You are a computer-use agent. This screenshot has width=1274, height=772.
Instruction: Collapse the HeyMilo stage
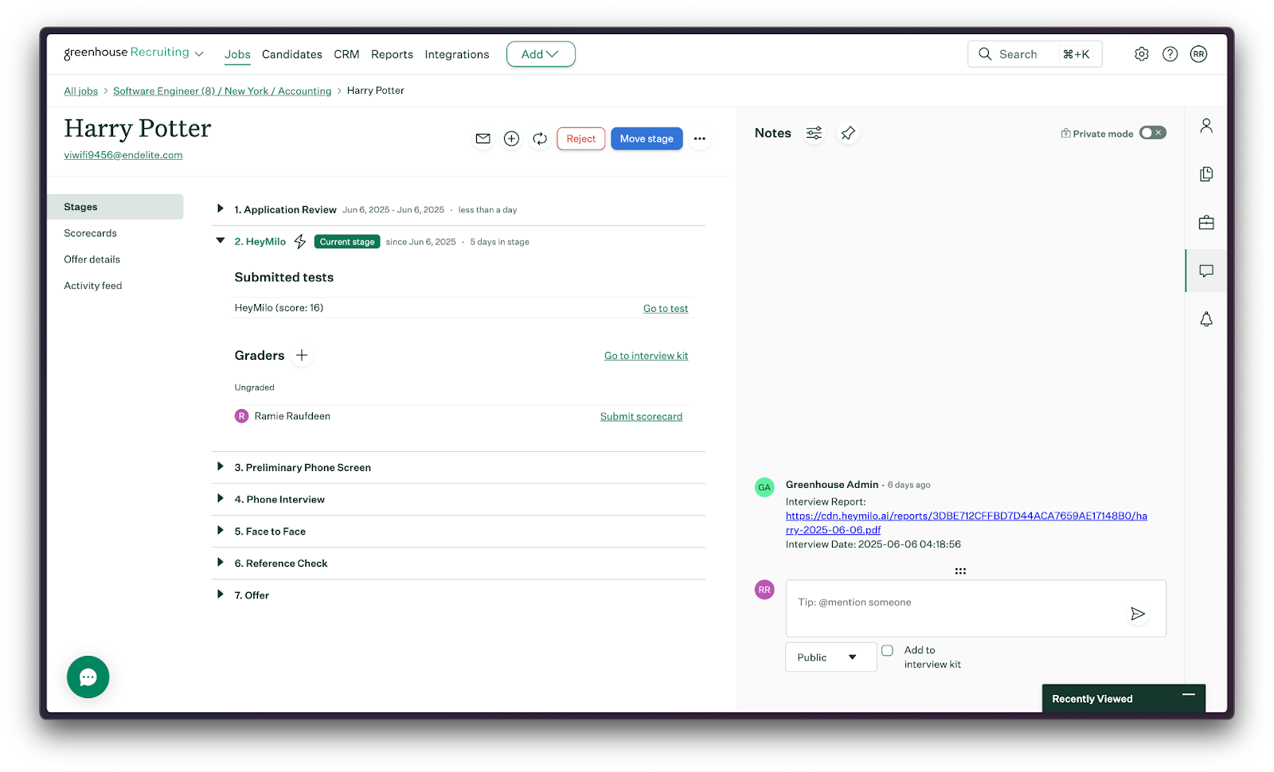pos(221,240)
